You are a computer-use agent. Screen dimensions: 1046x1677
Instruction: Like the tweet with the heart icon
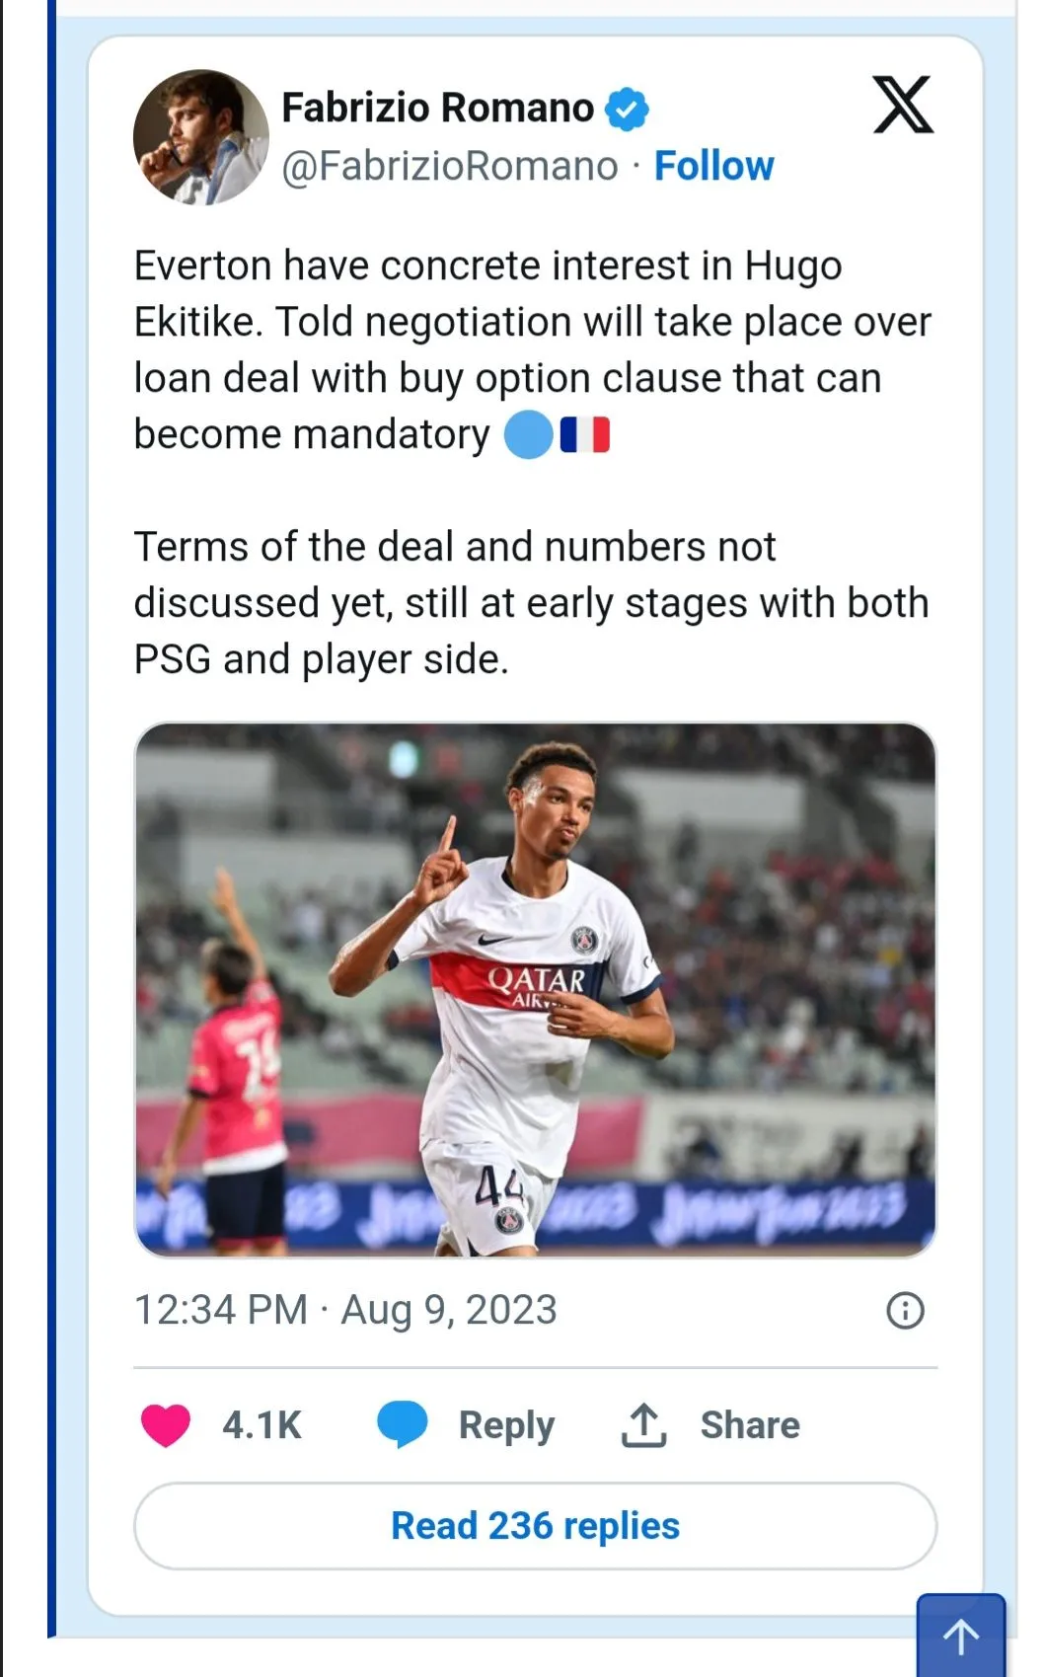(166, 1425)
